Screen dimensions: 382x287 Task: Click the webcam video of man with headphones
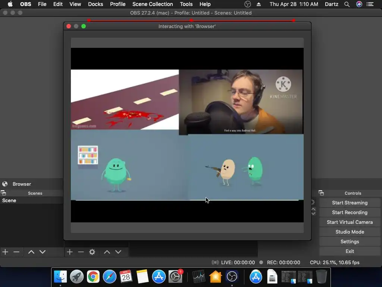tap(241, 102)
